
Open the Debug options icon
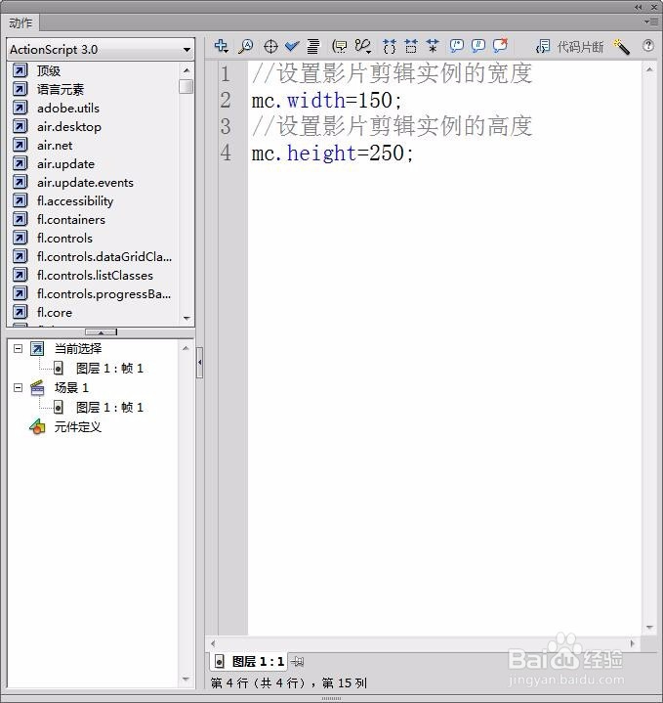pos(363,46)
